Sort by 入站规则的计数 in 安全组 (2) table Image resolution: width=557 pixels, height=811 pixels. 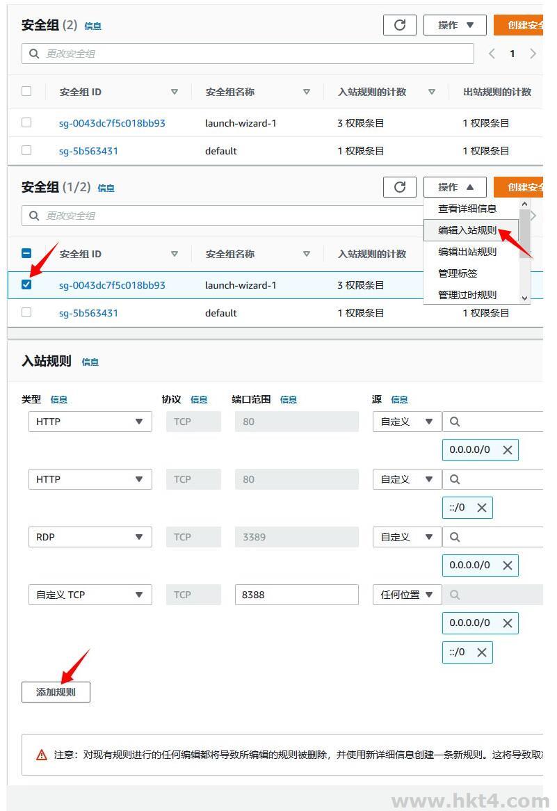431,92
